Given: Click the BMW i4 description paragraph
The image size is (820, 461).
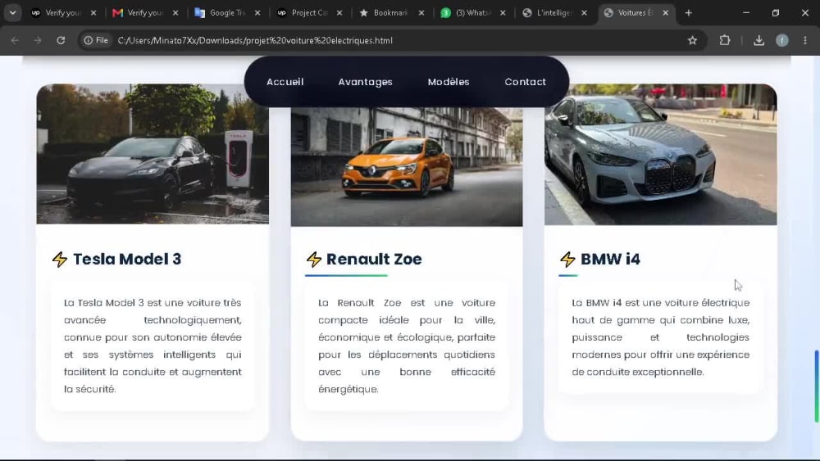Looking at the screenshot, I should click(x=660, y=337).
